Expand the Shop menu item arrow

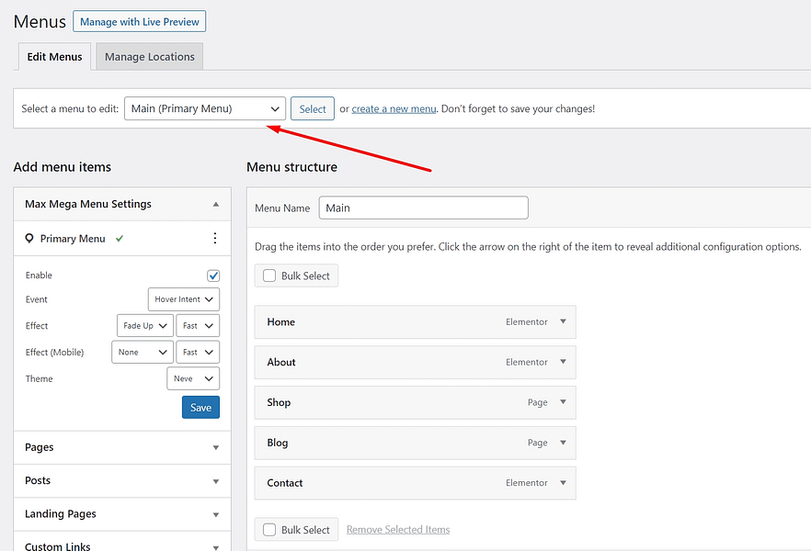(563, 402)
